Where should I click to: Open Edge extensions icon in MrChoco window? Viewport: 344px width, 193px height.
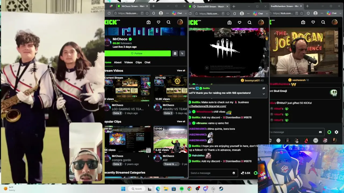(x=153, y=13)
